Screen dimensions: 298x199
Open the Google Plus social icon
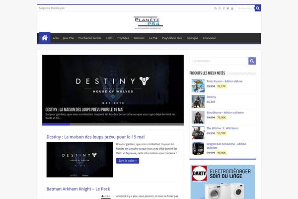(220, 8)
